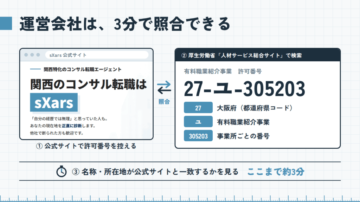Click '有料職業紹介事業' next to the ユ badge
The height and width of the screenshot is (202, 360).
pos(243,122)
